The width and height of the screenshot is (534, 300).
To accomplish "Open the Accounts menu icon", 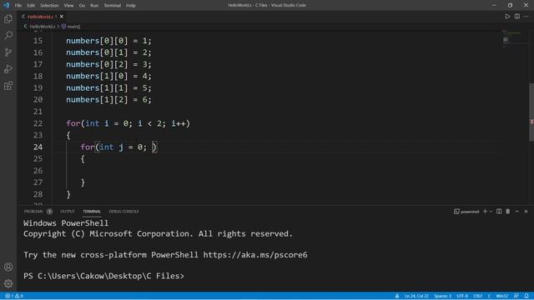I will pyautogui.click(x=8, y=267).
